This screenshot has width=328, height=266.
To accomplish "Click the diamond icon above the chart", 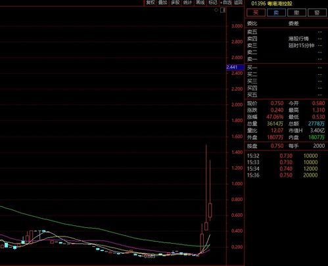I will [x=216, y=10].
